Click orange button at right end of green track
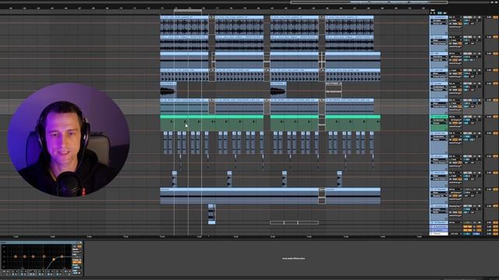Screen dimensions: 499x280 coord(496,117)
